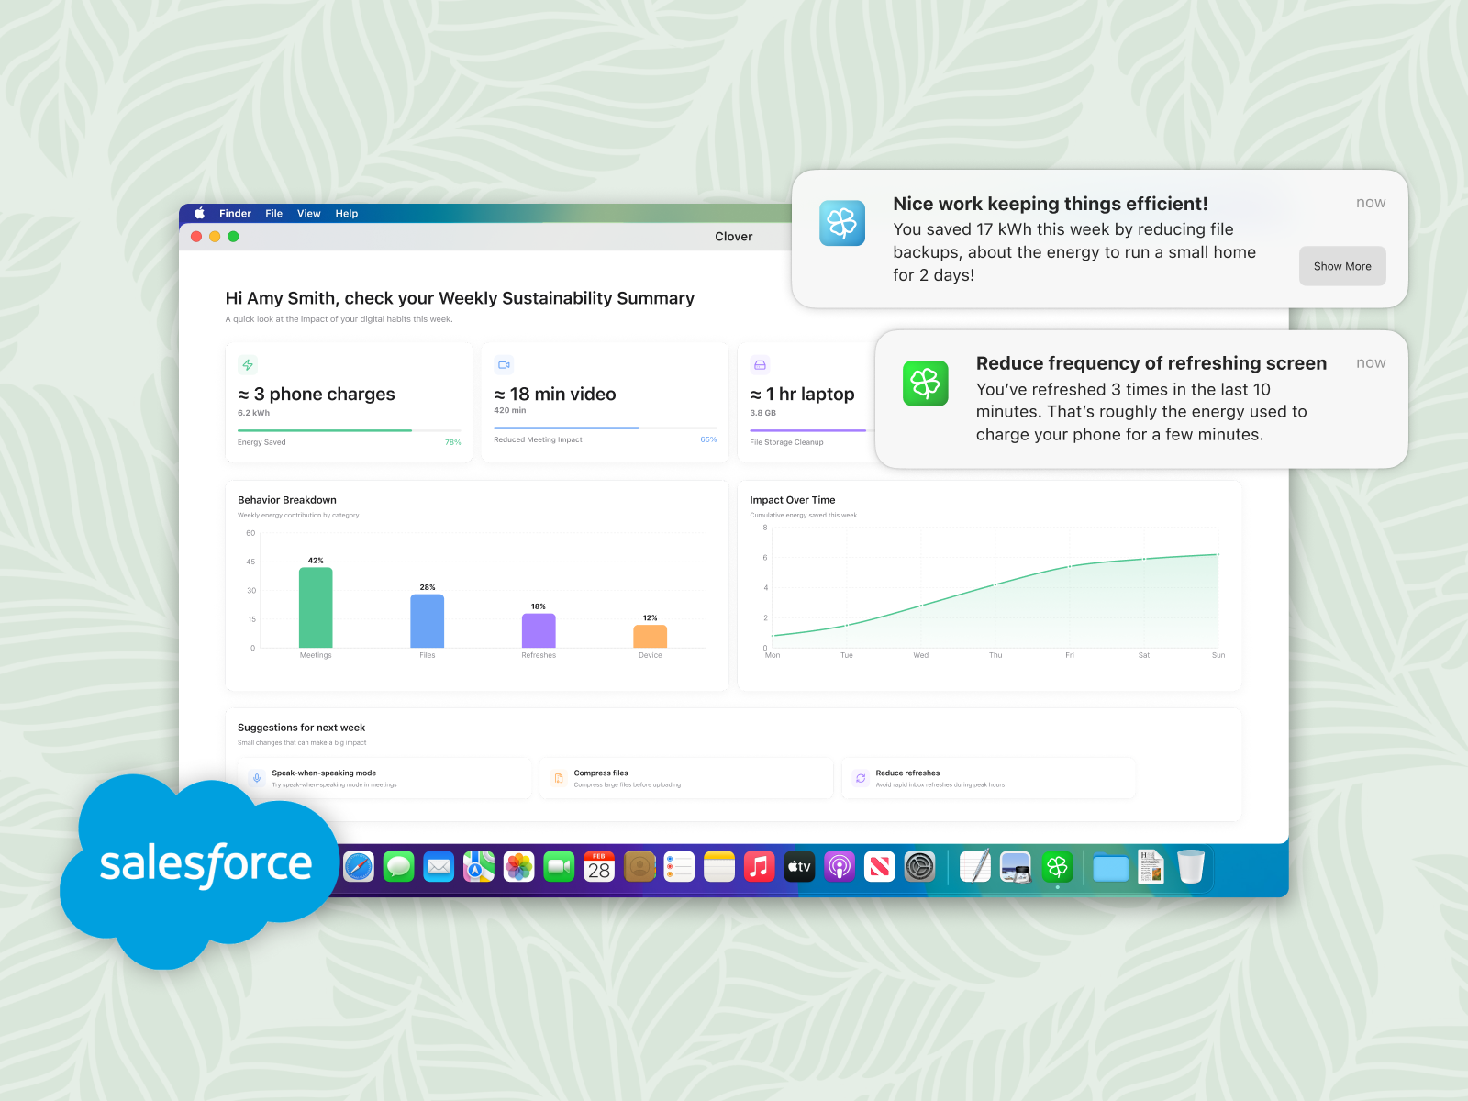Click the '65%' meeting impact percentage
This screenshot has height=1101, width=1468.
[x=708, y=439]
